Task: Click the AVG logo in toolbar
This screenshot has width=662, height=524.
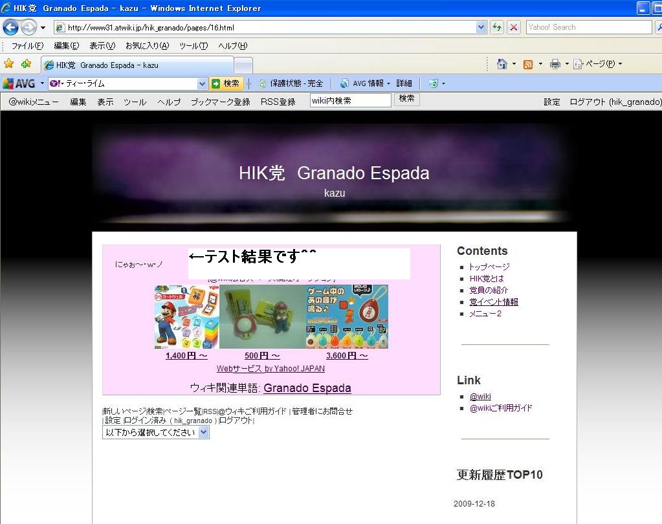Action: (19, 83)
